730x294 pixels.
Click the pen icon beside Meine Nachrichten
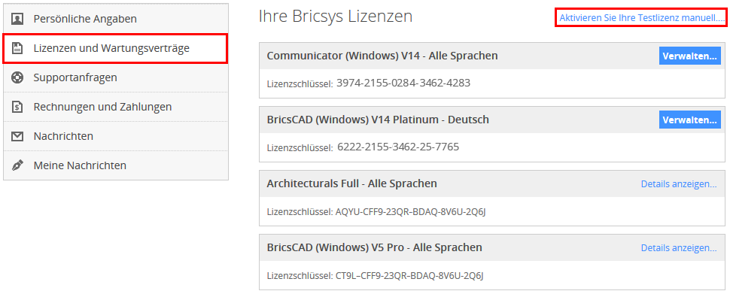click(18, 165)
